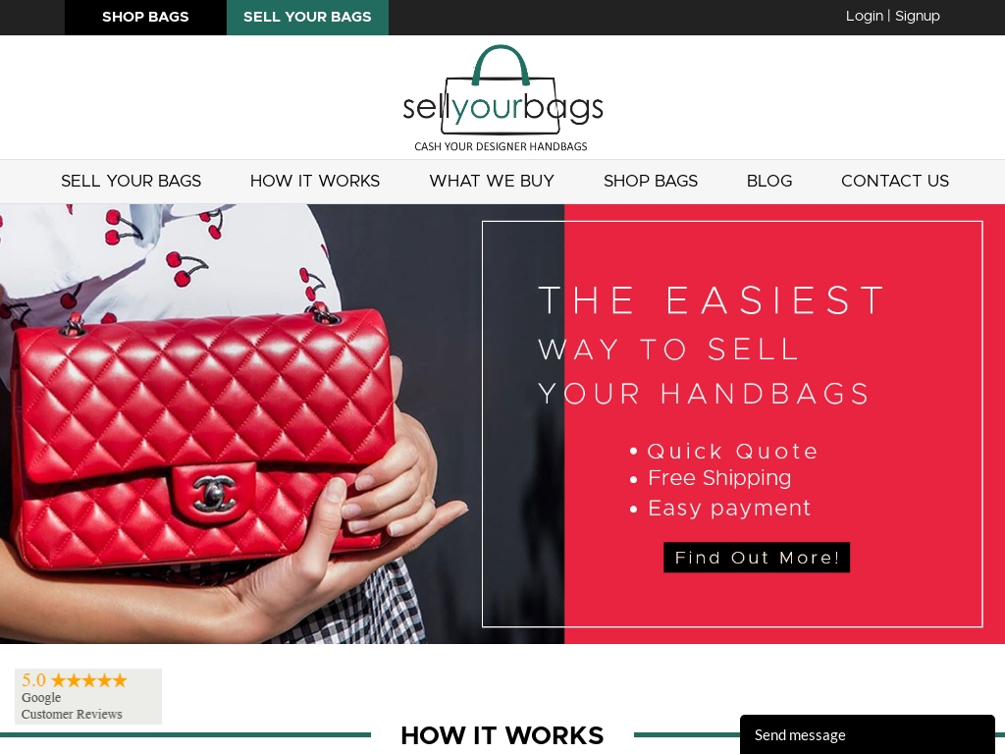Go to How It Works menu item
This screenshot has height=754, width=1005.
coord(315,181)
